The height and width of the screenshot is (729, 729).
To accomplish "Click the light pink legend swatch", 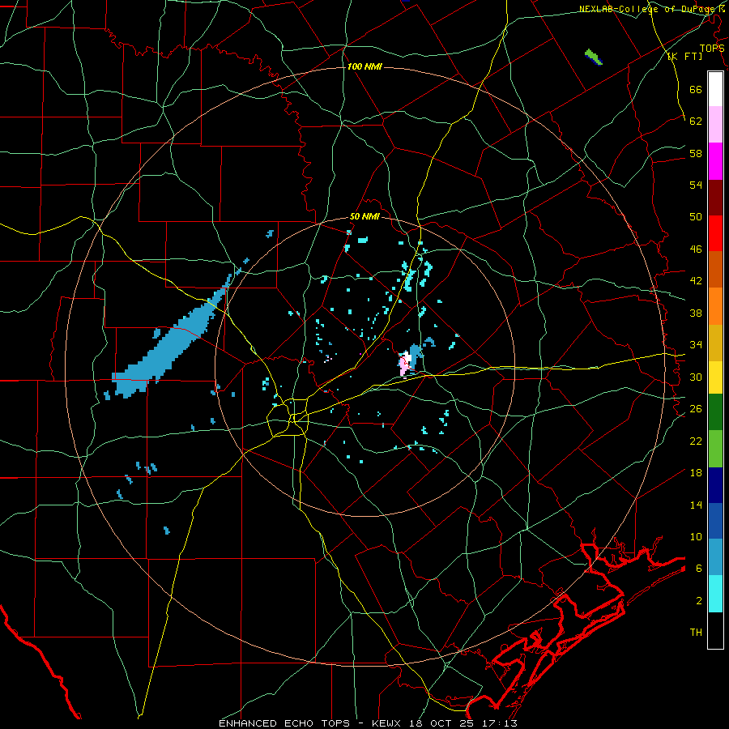I will click(x=715, y=125).
